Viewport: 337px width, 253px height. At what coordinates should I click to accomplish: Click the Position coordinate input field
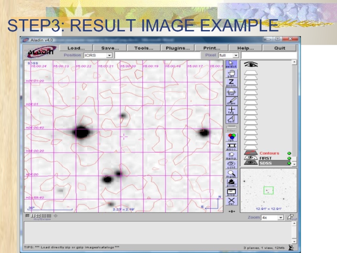click(x=158, y=55)
